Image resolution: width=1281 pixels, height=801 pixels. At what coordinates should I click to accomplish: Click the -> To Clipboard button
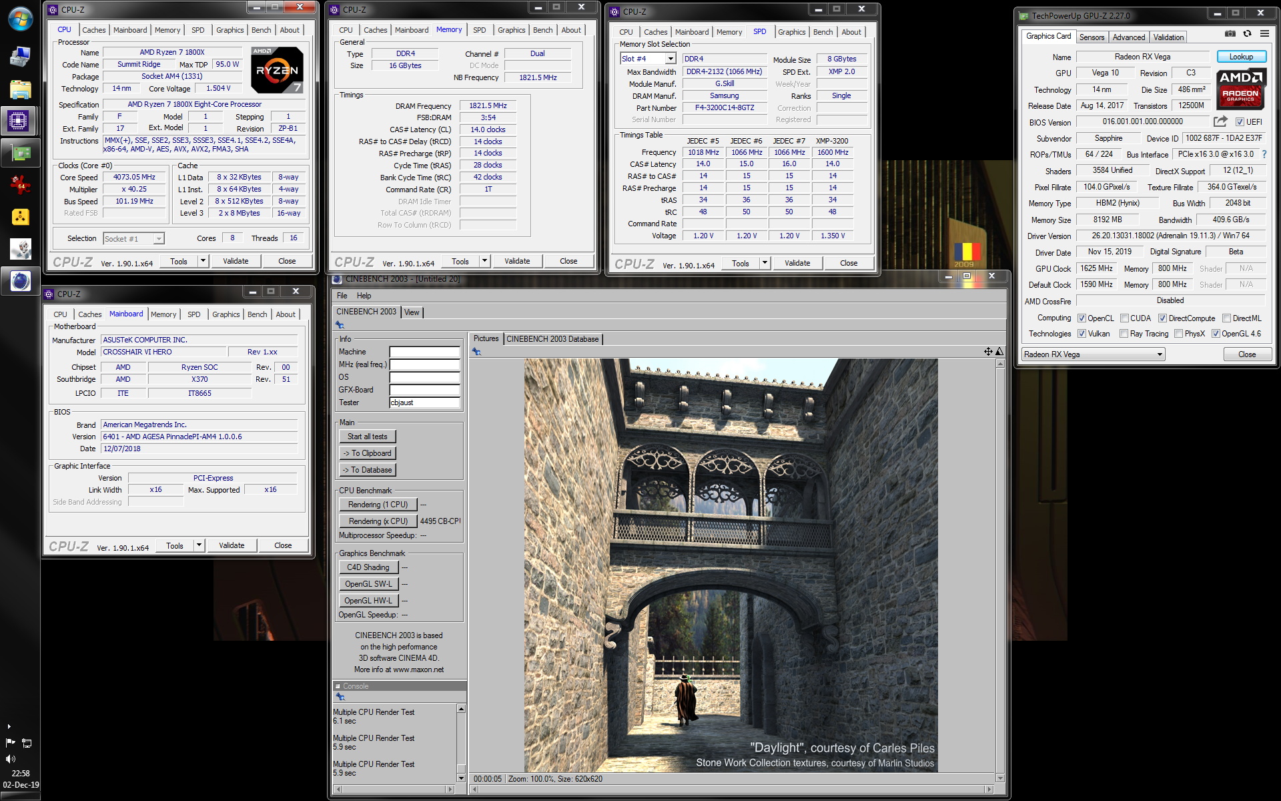(x=367, y=453)
